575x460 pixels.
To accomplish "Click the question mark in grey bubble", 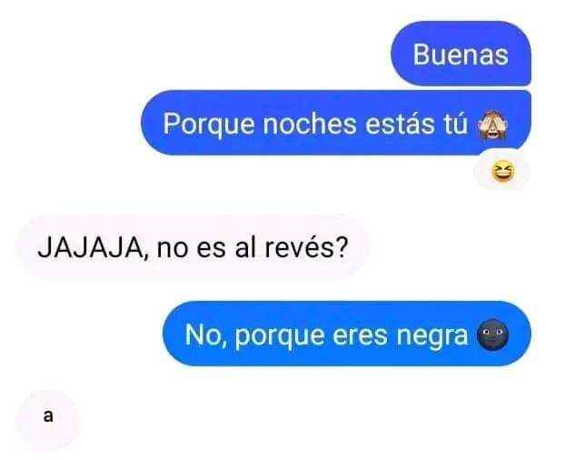I will (342, 247).
